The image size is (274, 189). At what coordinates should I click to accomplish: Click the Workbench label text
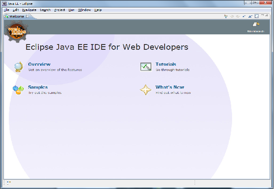255,31
